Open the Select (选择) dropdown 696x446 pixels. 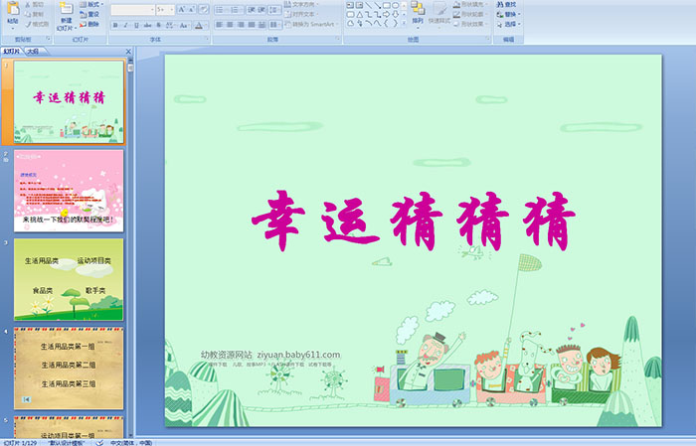509,24
